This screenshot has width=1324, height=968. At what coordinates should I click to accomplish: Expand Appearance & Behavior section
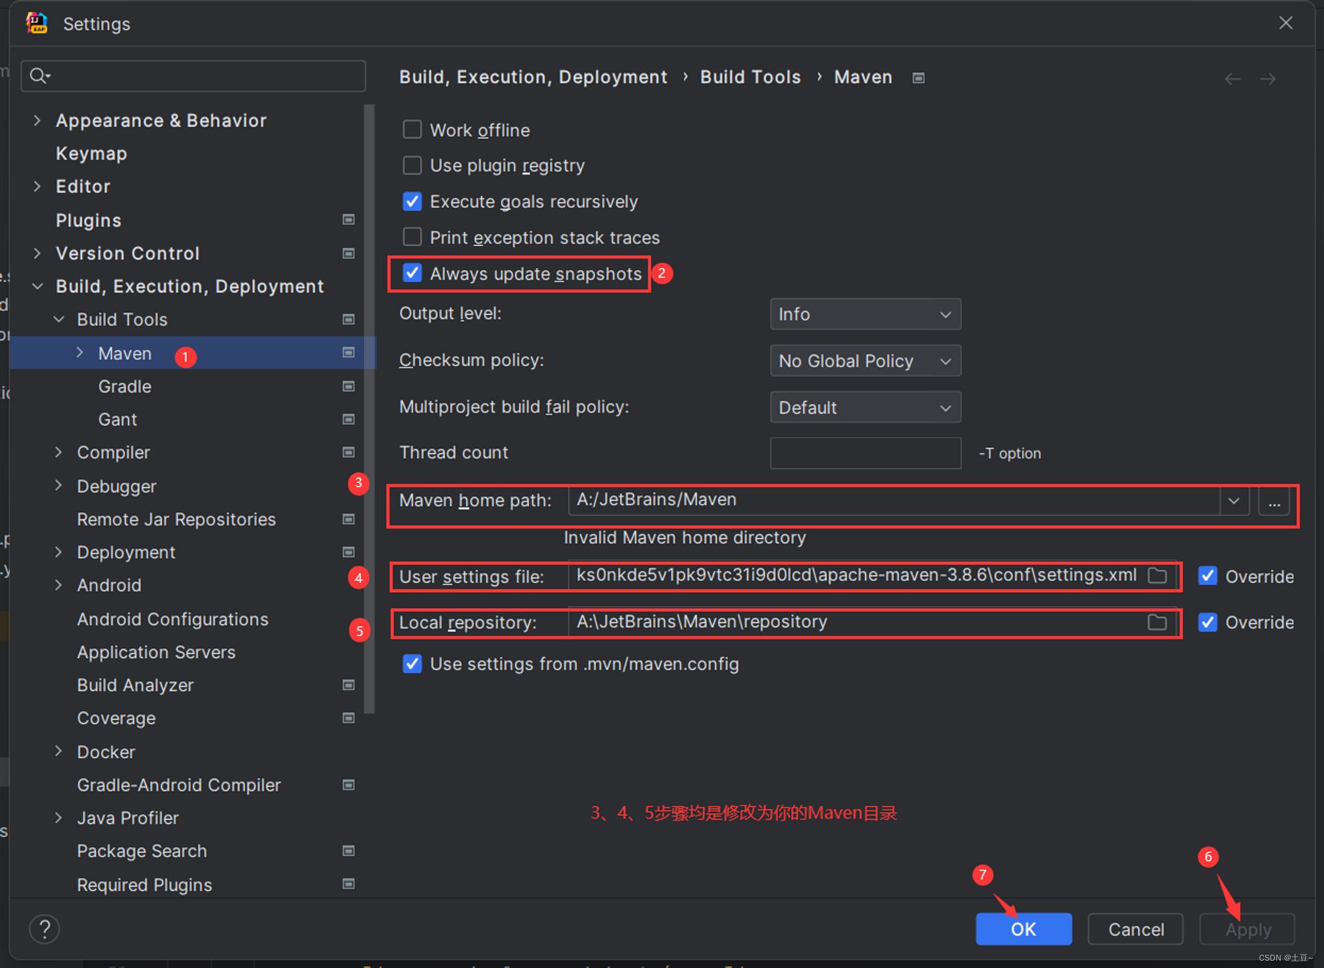coord(37,120)
